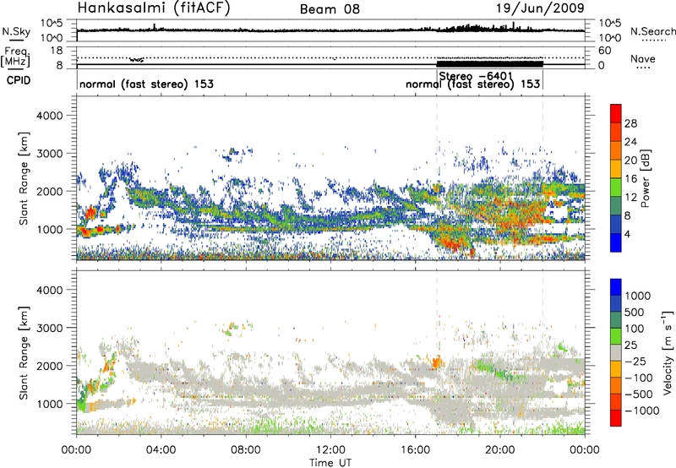676x468 pixels.
Task: Click the '12:00' time tick label
Action: 330,450
